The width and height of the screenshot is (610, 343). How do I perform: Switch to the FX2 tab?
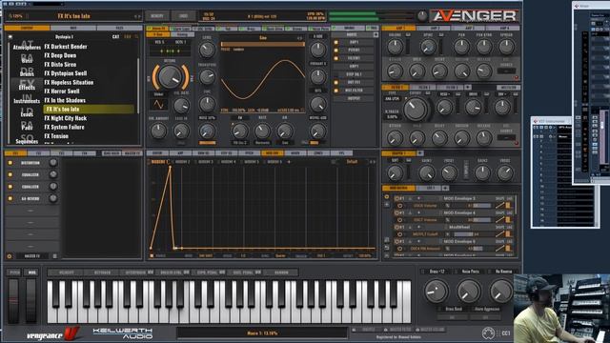pyautogui.click(x=38, y=153)
